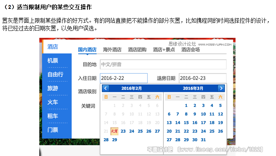
Task: Pick March 5 in the calendar
Action: pos(220,105)
